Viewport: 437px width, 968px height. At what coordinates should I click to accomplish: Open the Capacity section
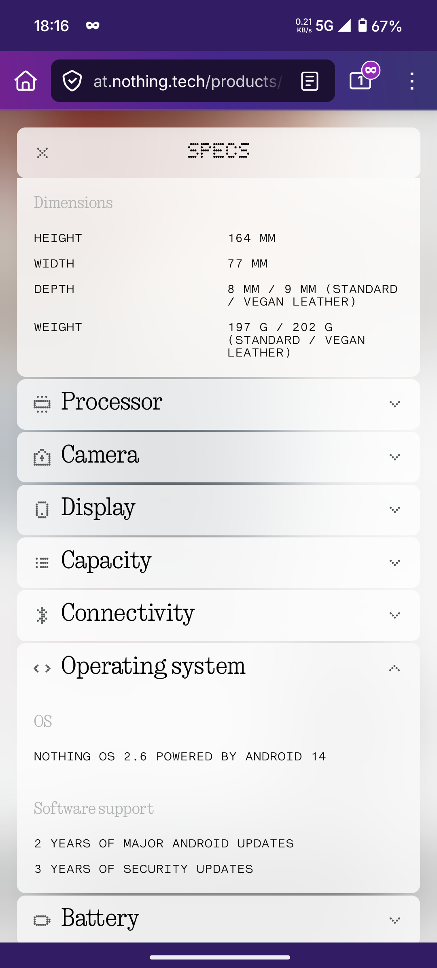point(106,561)
